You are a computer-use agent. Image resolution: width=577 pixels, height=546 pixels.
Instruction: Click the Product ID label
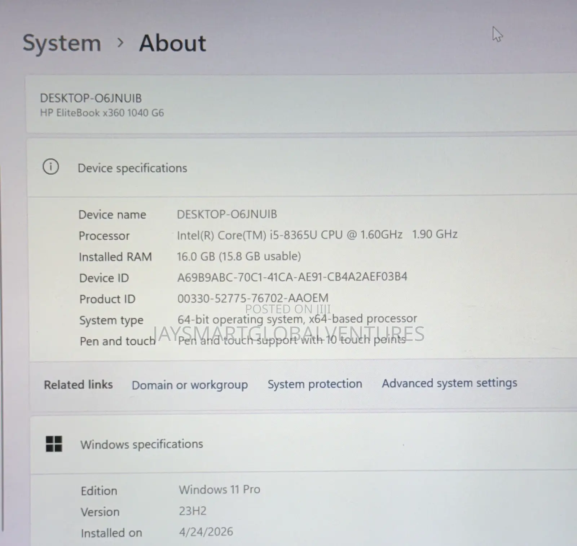(x=107, y=299)
